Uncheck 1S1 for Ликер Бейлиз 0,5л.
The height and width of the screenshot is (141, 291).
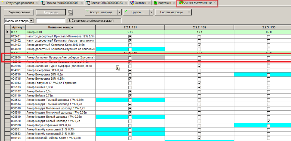tap(130, 91)
